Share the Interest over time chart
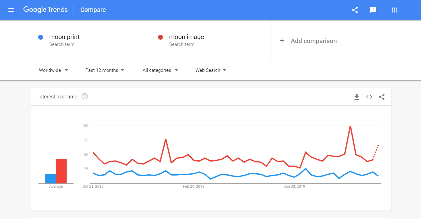This screenshot has height=219, width=421. tap(382, 97)
